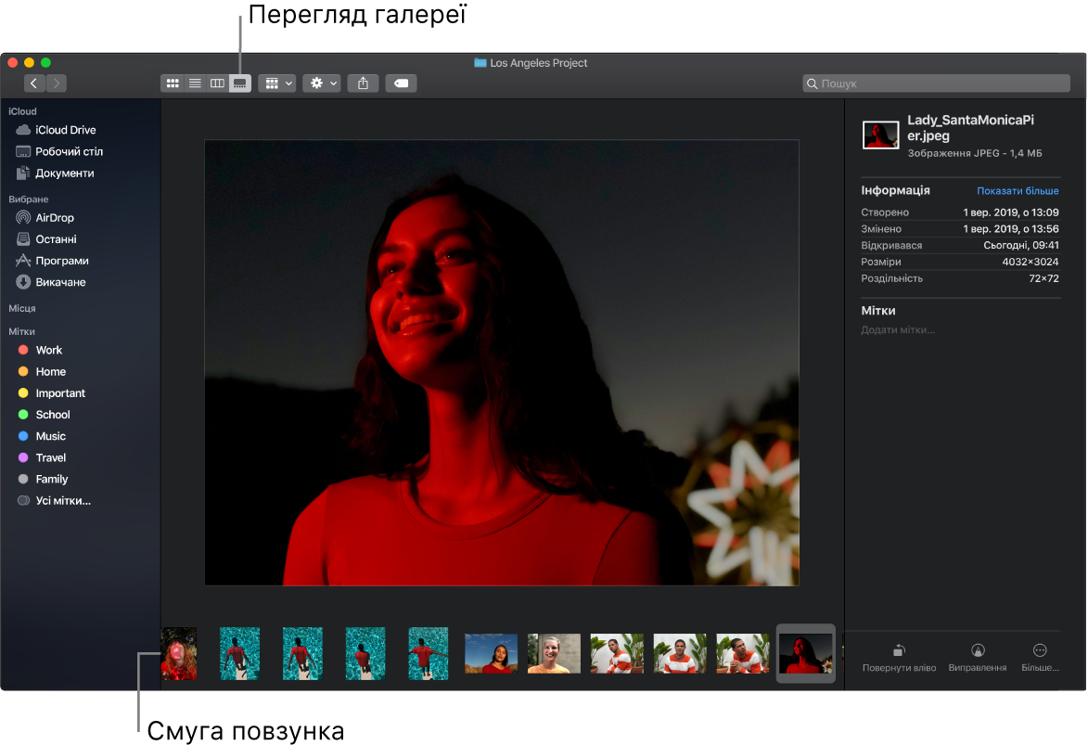Click the Виправлення markup button
This screenshot has width=1088, height=745.
(x=977, y=658)
